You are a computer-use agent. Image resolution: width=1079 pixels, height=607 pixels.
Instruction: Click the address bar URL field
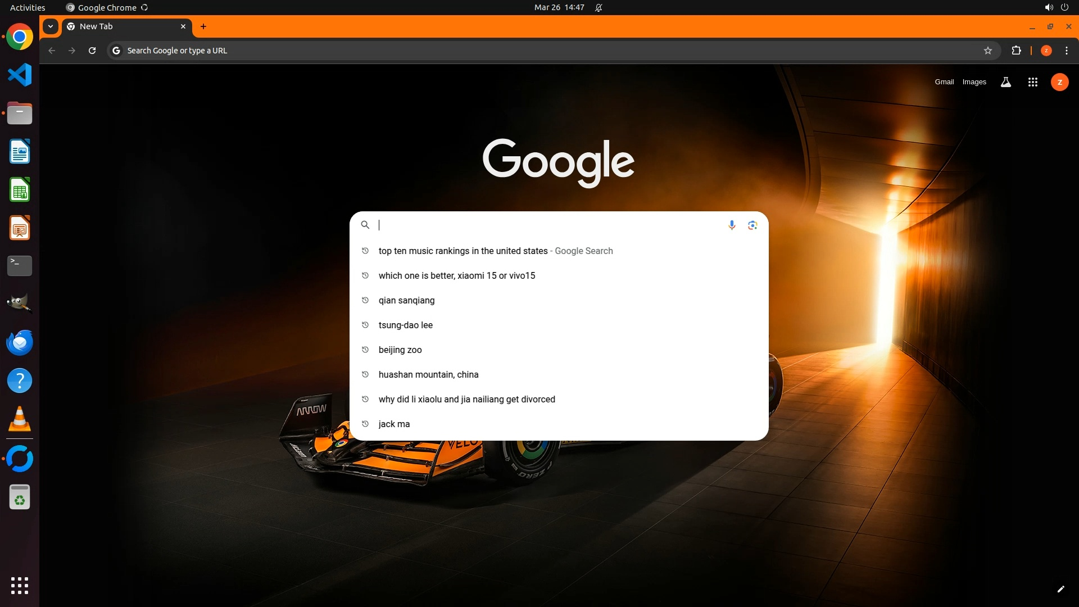coord(506,51)
